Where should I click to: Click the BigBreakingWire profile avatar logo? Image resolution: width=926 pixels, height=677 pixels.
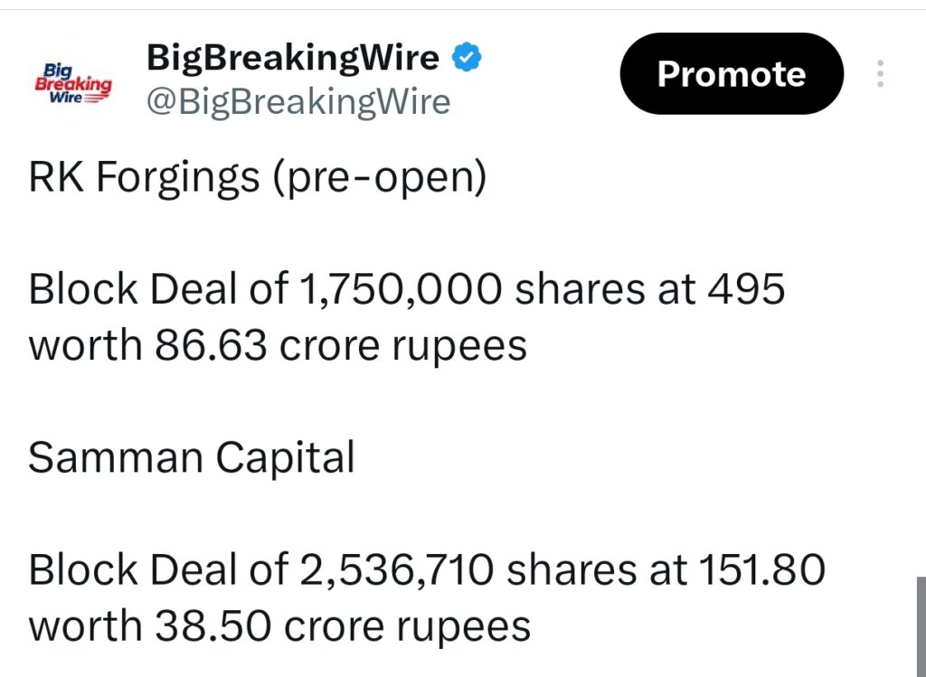pyautogui.click(x=73, y=80)
